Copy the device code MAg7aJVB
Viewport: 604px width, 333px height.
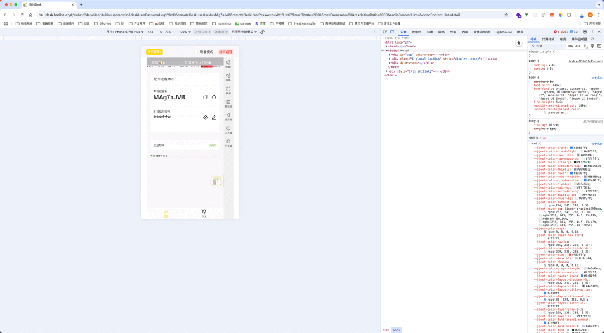point(205,97)
